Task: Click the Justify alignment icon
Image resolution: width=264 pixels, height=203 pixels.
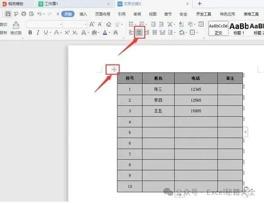Action: point(155,32)
